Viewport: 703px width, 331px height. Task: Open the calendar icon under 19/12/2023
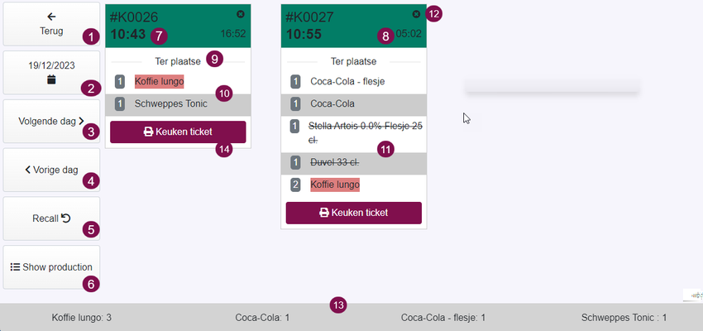pos(51,79)
